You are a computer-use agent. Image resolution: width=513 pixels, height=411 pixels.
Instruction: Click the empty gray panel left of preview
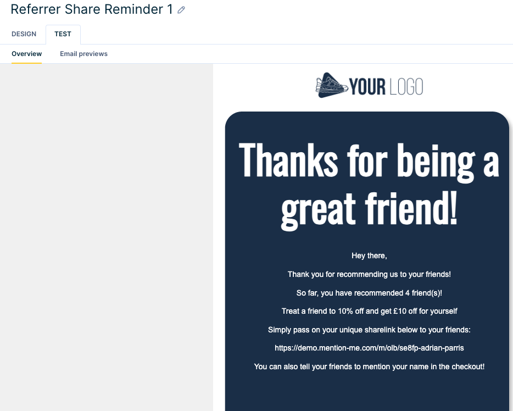(107, 237)
